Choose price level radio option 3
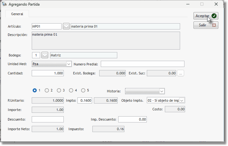228x146 pixels. [x=59, y=91]
